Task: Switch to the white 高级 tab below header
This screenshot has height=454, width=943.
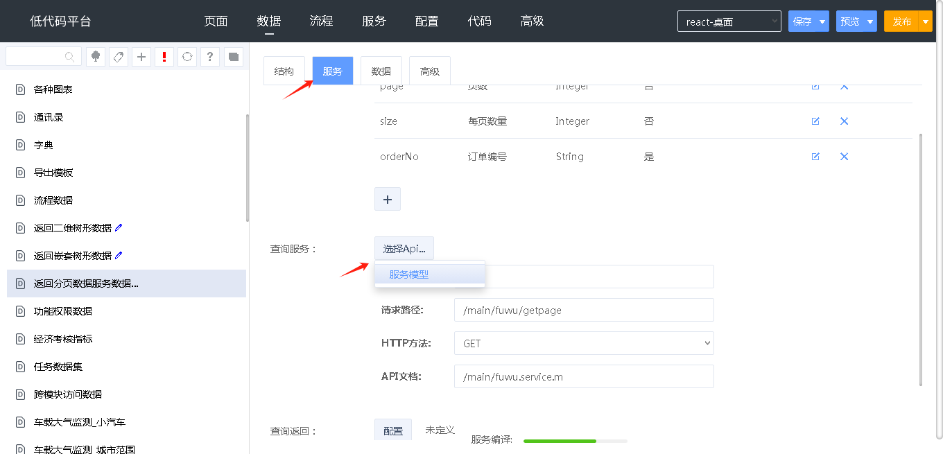Action: point(430,71)
